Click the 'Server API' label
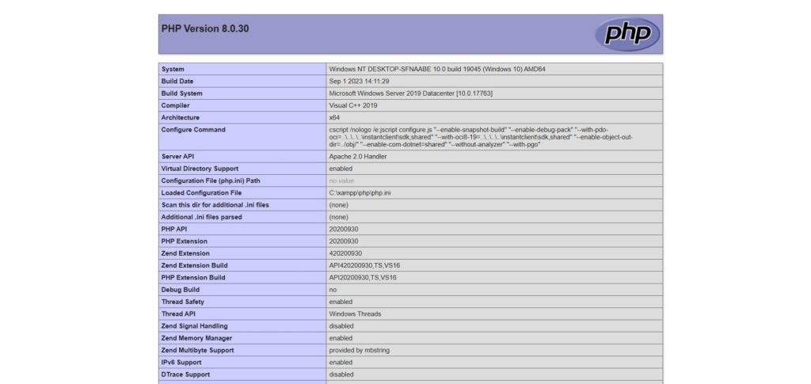The width and height of the screenshot is (811, 384). pyautogui.click(x=178, y=157)
